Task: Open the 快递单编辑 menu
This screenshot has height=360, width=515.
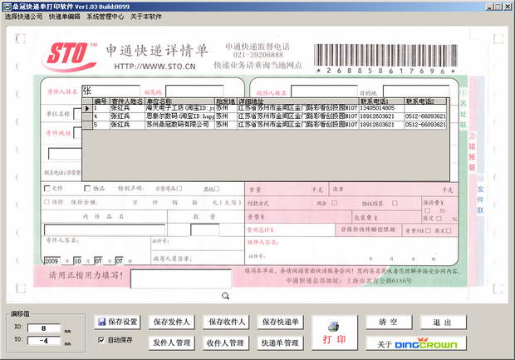Action: pyautogui.click(x=65, y=17)
